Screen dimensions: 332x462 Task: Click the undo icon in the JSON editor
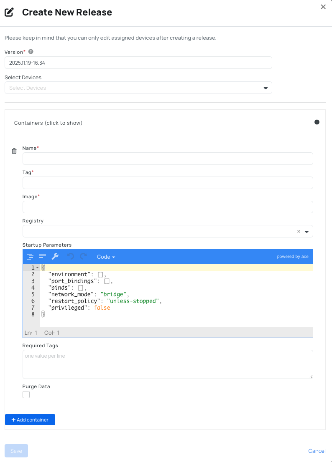coord(70,256)
